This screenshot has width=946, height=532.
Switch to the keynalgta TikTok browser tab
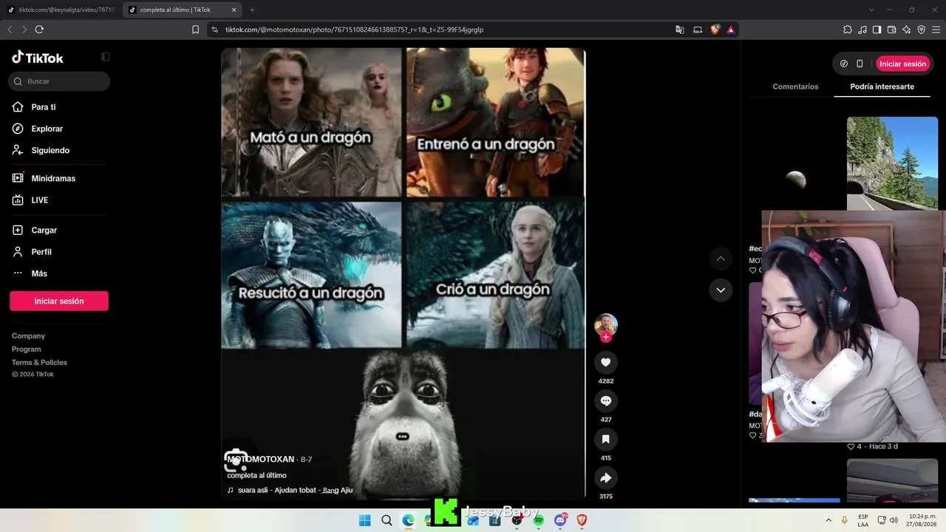(x=62, y=10)
